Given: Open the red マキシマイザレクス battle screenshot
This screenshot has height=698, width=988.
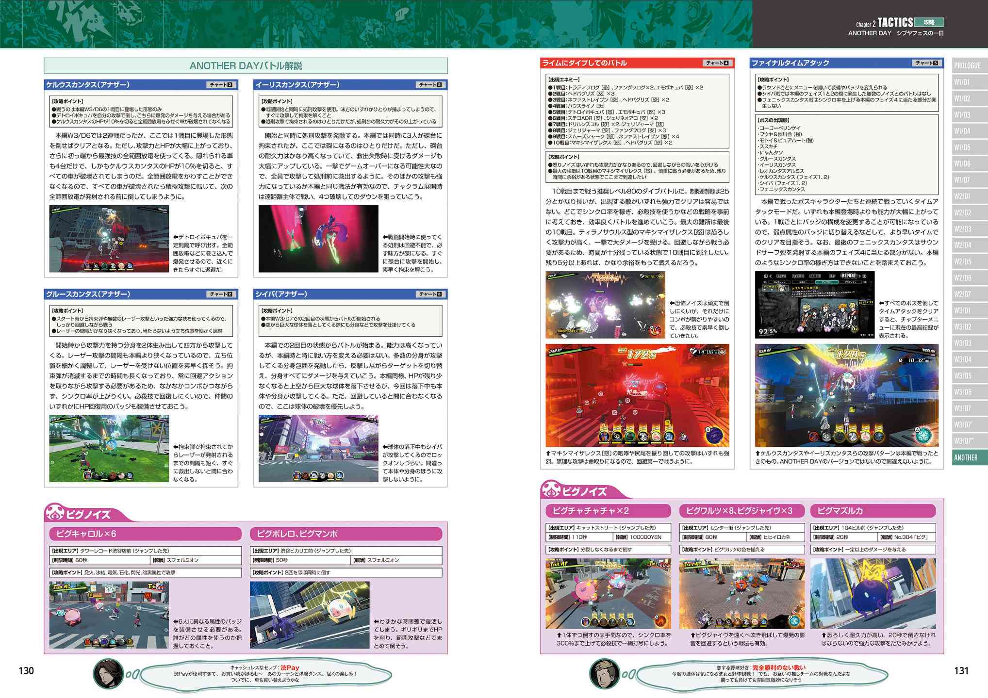Looking at the screenshot, I should (x=637, y=395).
